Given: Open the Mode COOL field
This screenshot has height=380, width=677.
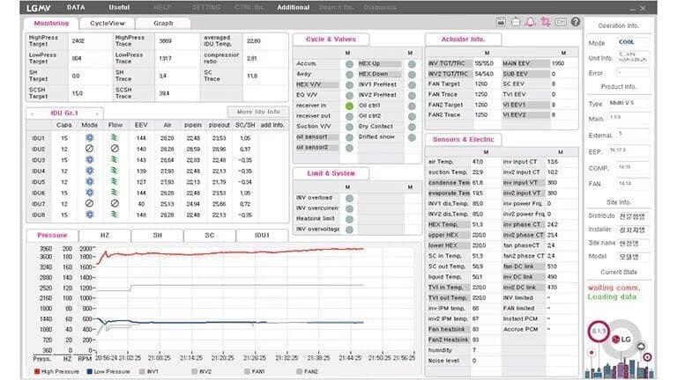Looking at the screenshot, I should [629, 42].
